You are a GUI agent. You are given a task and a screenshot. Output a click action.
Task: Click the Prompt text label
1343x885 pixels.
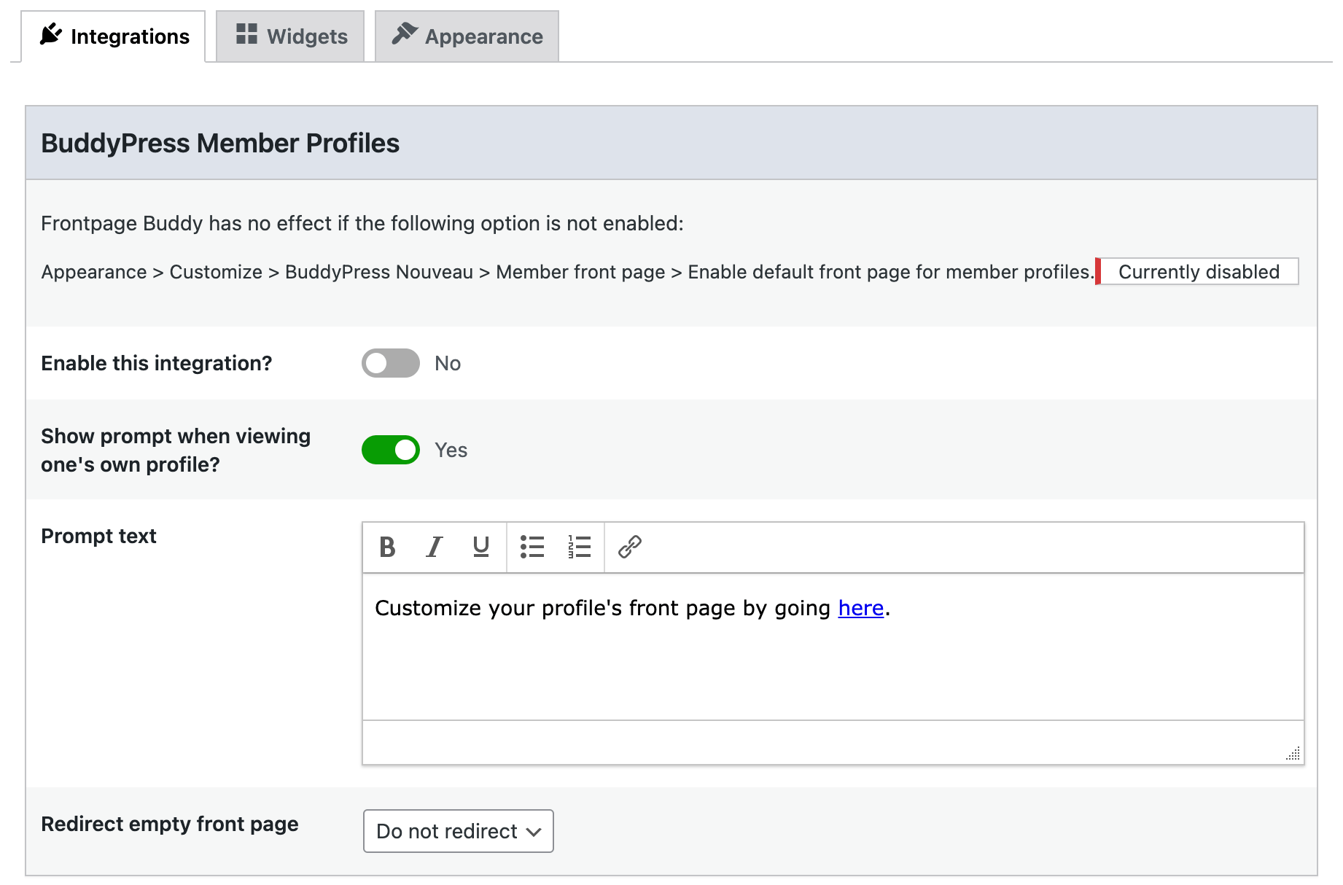tap(98, 536)
